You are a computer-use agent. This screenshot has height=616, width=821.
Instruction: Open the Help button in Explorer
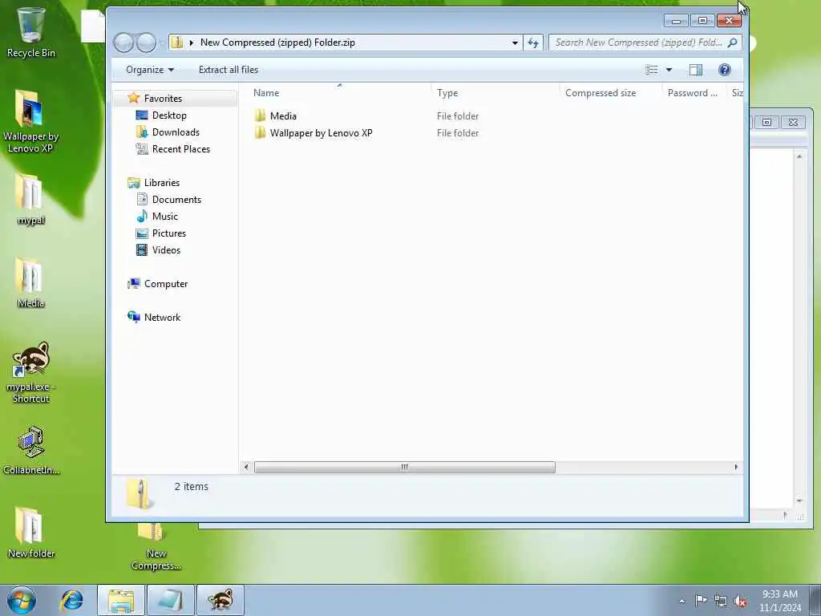pos(725,70)
